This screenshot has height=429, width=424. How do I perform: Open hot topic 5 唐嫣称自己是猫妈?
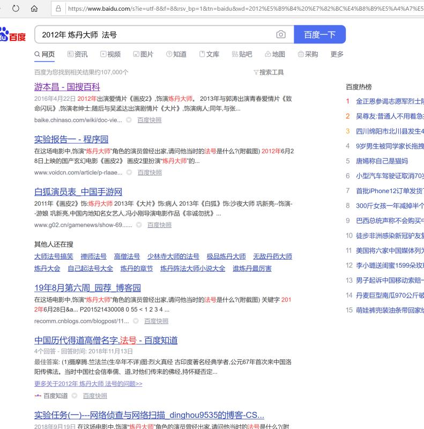pos(382,161)
